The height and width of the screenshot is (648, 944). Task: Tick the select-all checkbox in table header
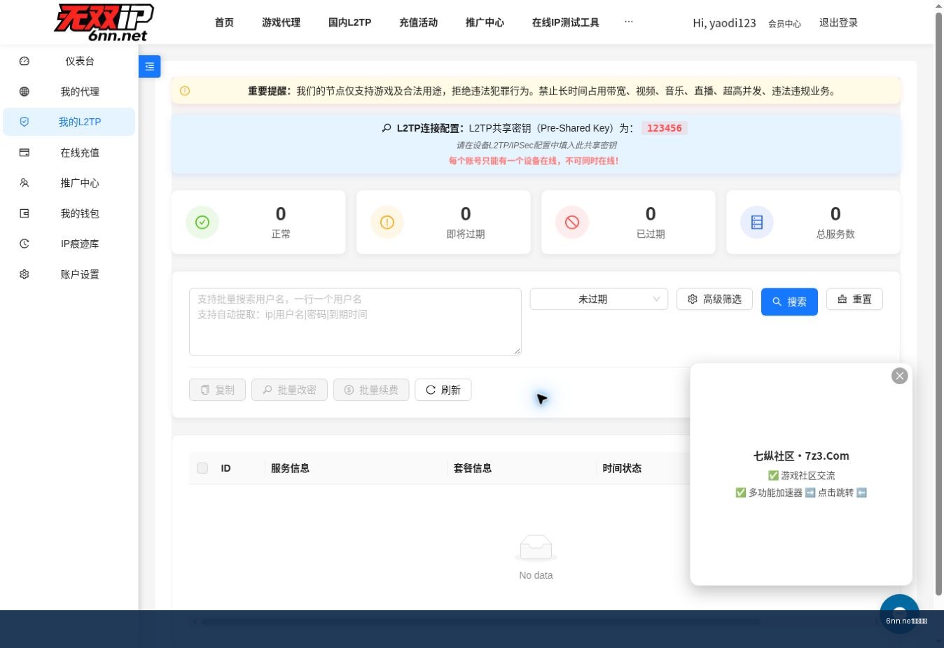click(202, 468)
